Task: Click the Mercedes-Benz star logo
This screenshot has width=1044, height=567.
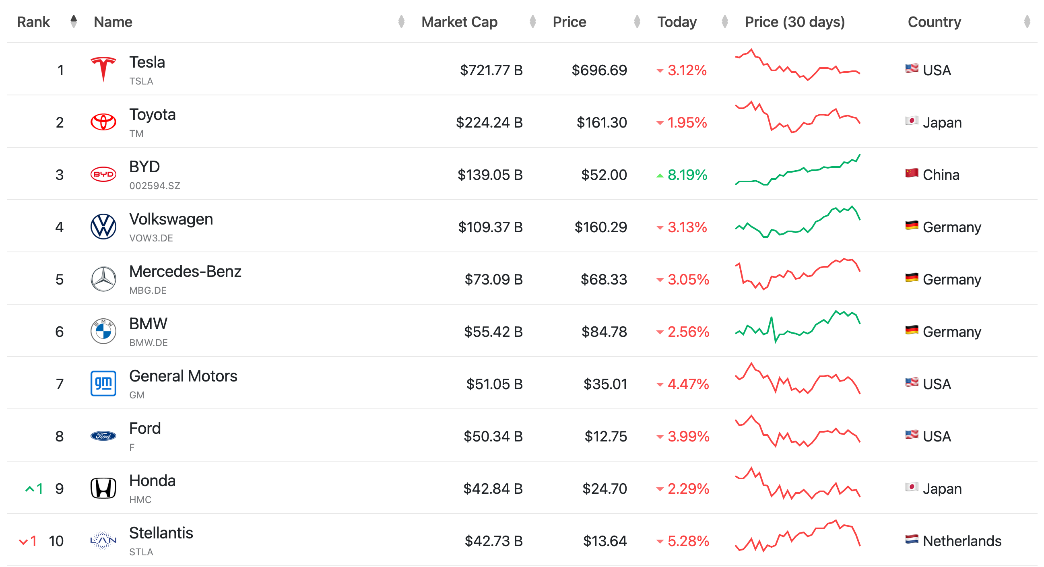Action: point(103,279)
